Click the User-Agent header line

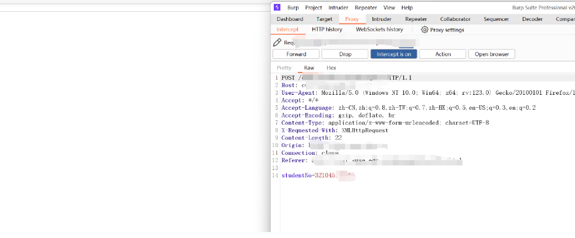pyautogui.click(x=428, y=93)
